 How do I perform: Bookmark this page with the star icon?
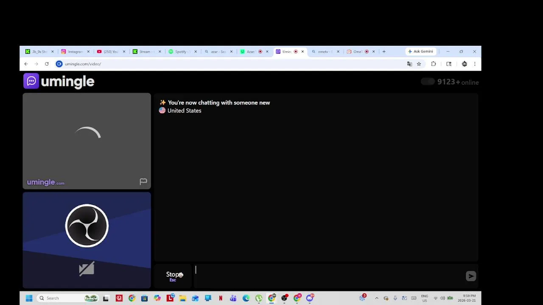tap(419, 64)
